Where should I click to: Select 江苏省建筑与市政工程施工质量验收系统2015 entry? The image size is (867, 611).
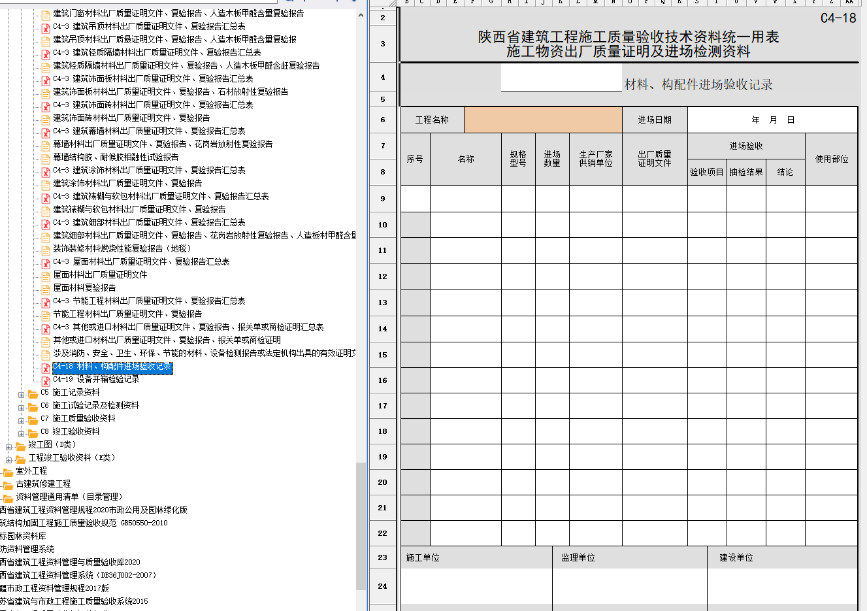74,601
